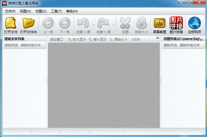The image size is (207, 137).
Task: Click 删除所有文件 in the cut list
Action: coord(190,45)
